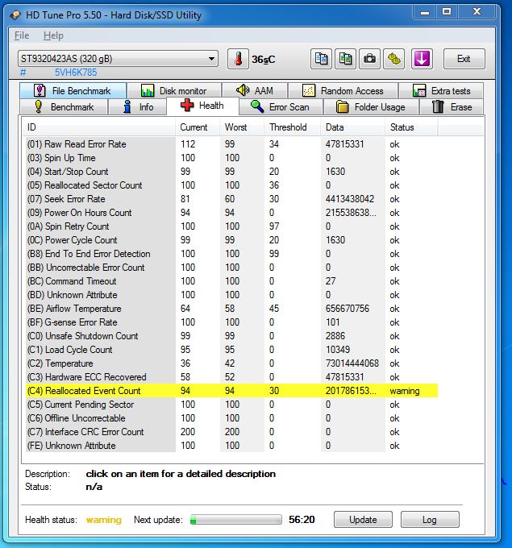This screenshot has height=548, width=512.
Task: Select the Spin Up Time row
Action: pos(231,158)
